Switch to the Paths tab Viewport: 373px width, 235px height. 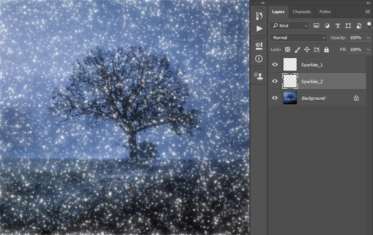point(325,12)
